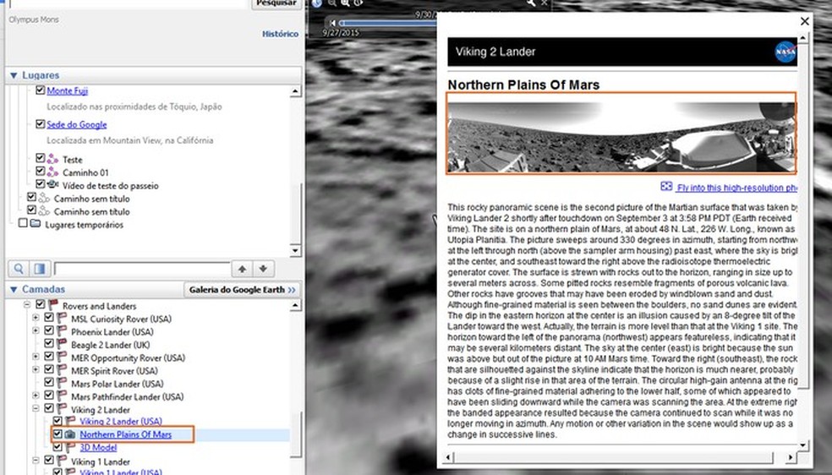Click the camera icon beside Northern Plains Of Mars
The width and height of the screenshot is (832, 475).
[x=70, y=434]
